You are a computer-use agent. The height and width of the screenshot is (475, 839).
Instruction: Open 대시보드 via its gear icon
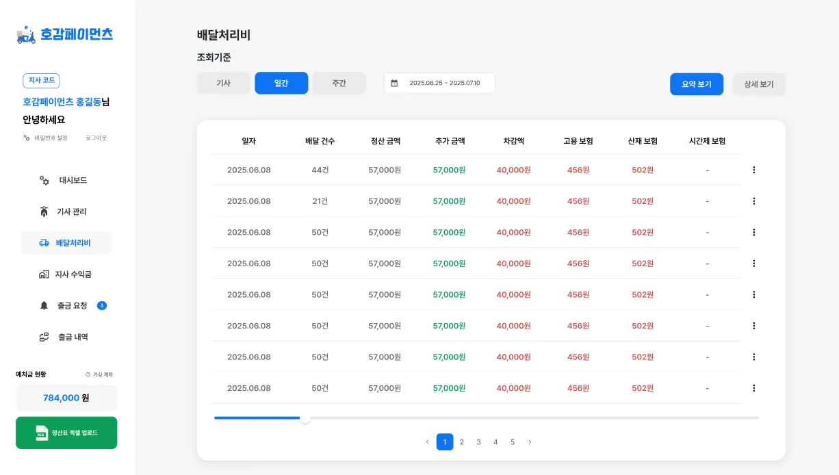(44, 181)
